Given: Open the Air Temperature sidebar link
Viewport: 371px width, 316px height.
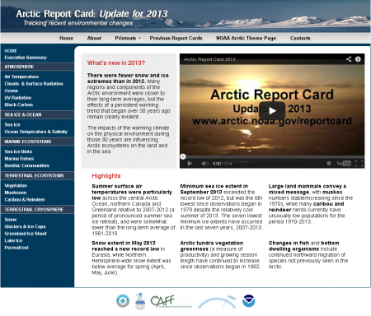Looking at the screenshot, I should [x=21, y=77].
